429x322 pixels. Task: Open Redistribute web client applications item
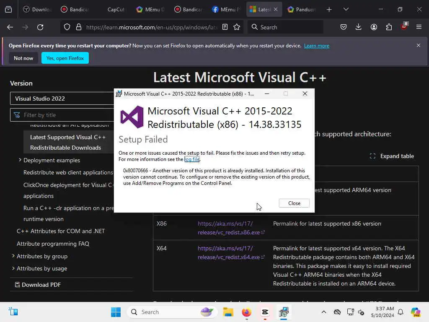(68, 172)
